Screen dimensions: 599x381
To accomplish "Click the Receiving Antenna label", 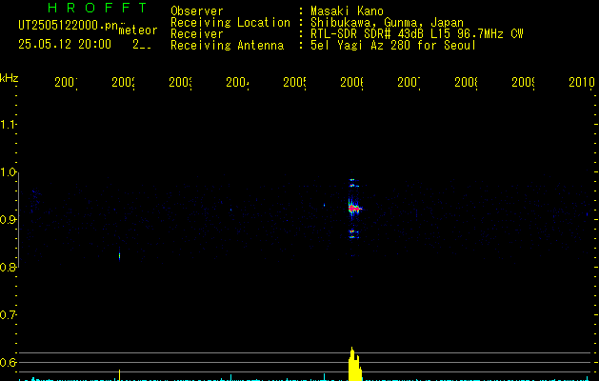I will click(x=227, y=46).
